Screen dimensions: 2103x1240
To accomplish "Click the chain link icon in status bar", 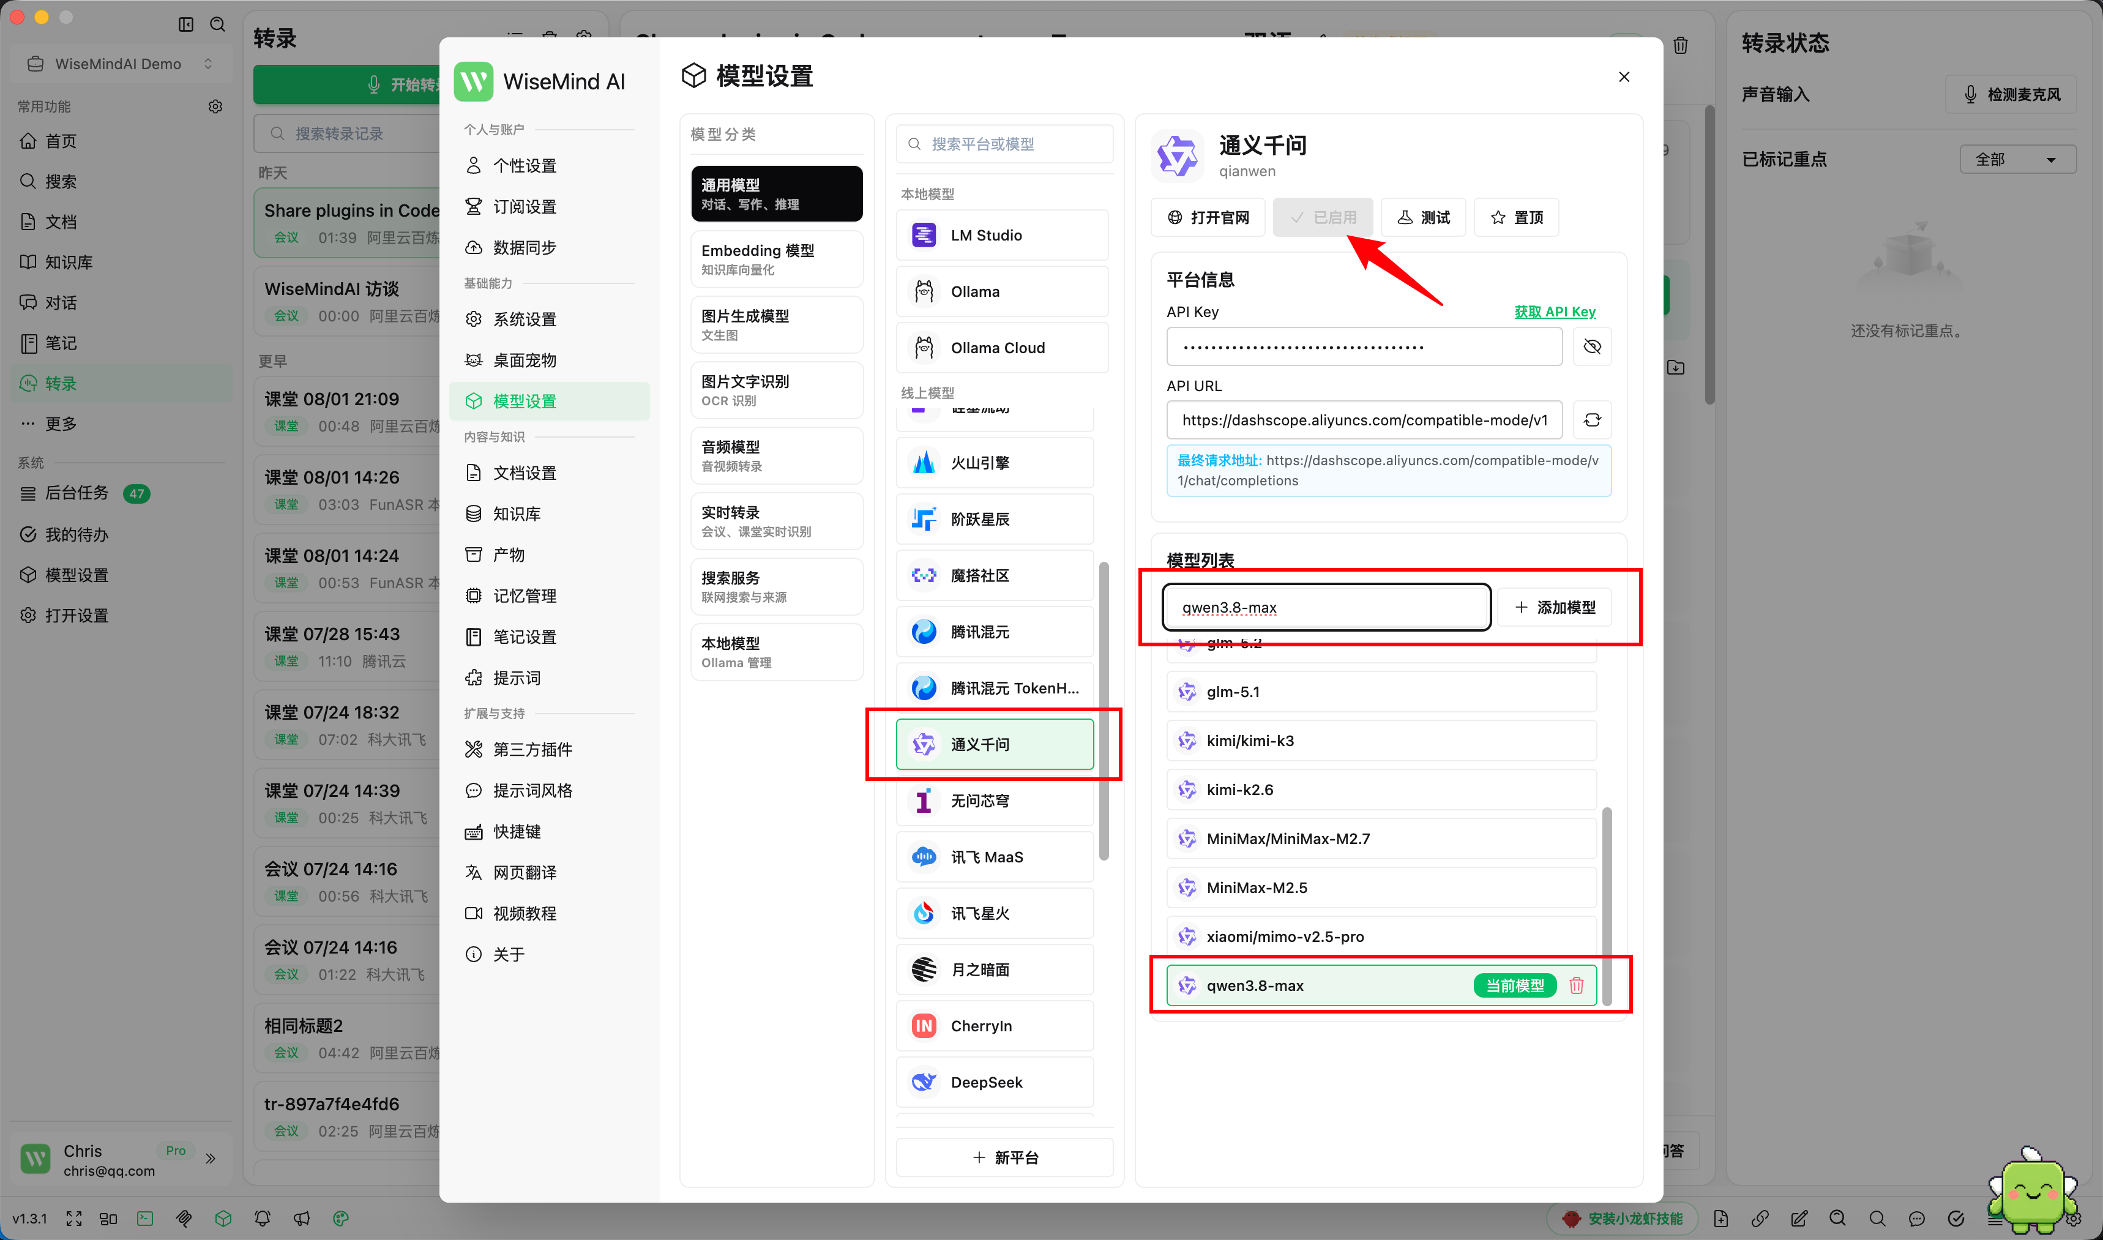I will point(1760,1219).
